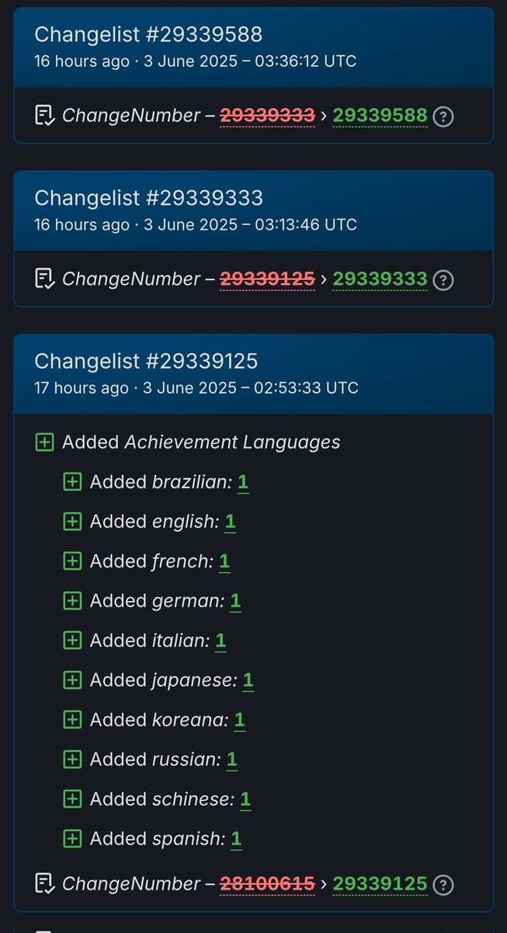Image resolution: width=507 pixels, height=933 pixels.
Task: Click the document icon before ChangeNumber 28100615
Action: coord(44,884)
